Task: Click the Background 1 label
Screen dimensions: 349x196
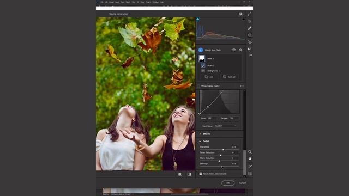Action: pyautogui.click(x=213, y=71)
